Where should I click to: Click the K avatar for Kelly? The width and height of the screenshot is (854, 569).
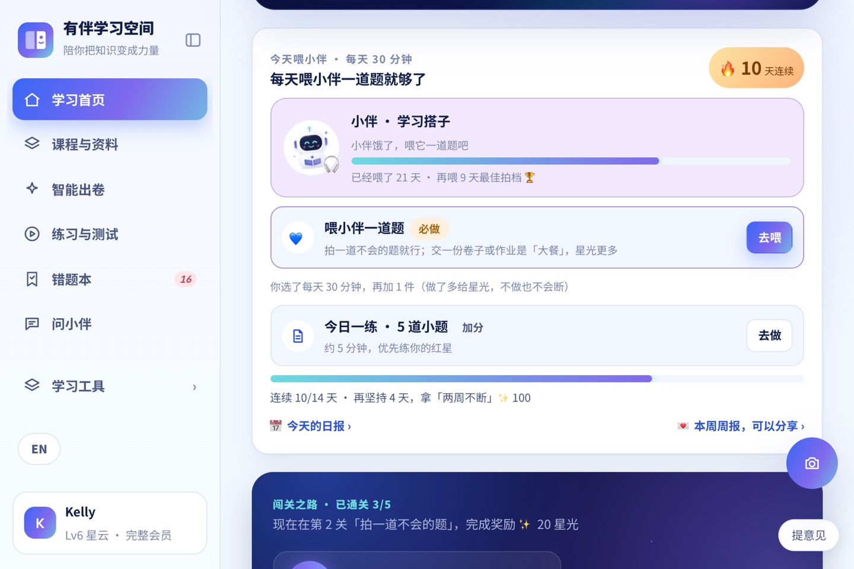pyautogui.click(x=40, y=523)
